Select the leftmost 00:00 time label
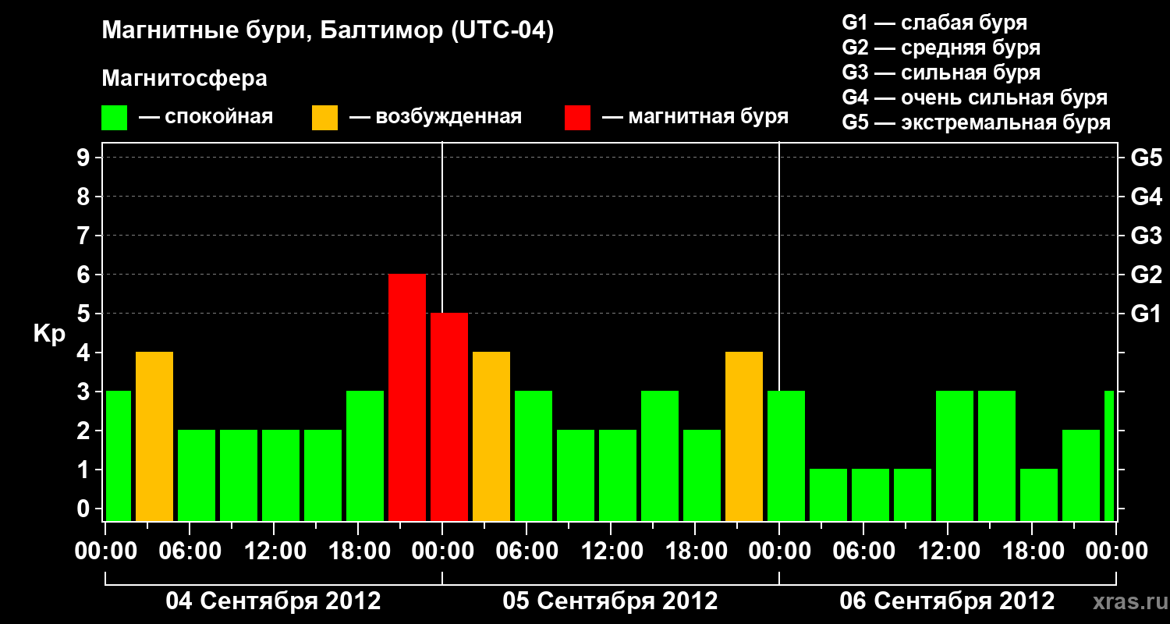 point(106,551)
